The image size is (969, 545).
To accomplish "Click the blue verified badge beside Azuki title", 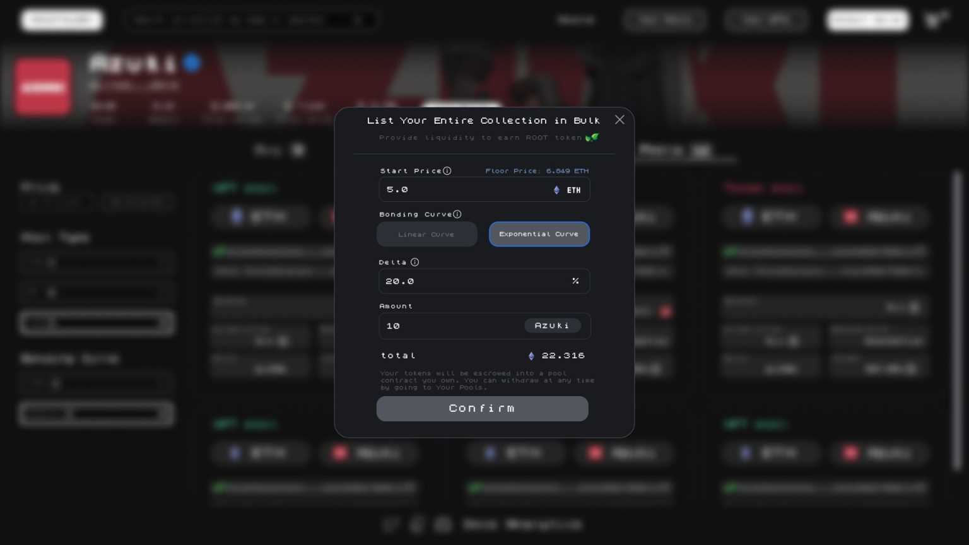I will tap(192, 63).
